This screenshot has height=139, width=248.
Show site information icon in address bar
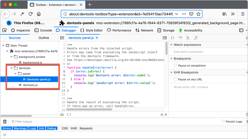click(65, 14)
